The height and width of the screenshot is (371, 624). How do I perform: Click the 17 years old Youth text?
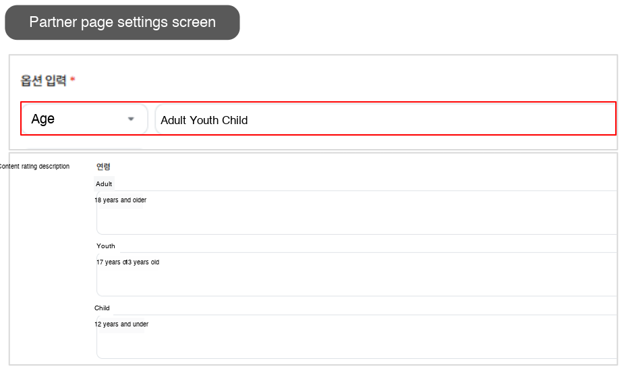tap(127, 262)
